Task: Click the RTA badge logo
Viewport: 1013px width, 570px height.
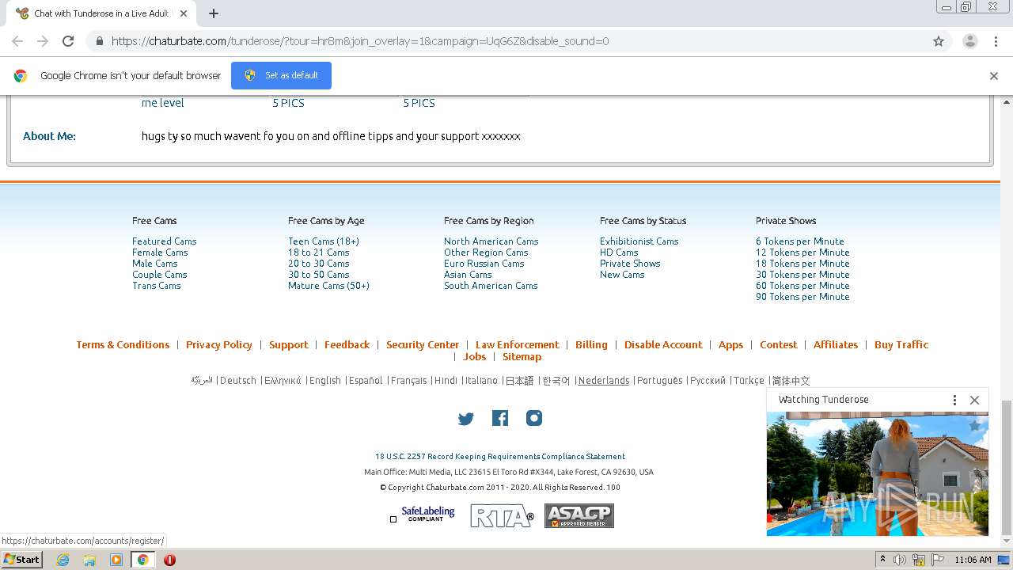Action: [502, 516]
